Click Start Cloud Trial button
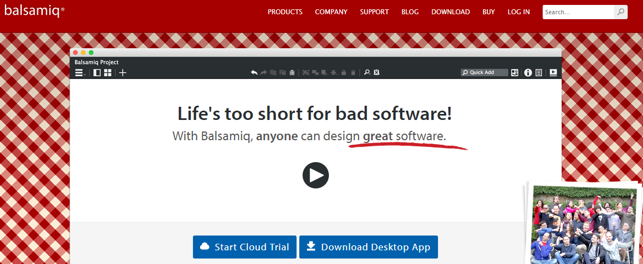643x264 pixels. (x=244, y=247)
